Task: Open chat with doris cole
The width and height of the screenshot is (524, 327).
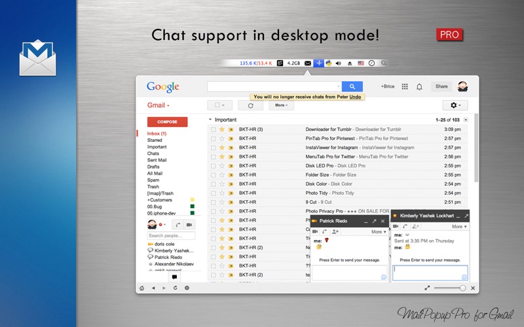Action: tap(164, 244)
